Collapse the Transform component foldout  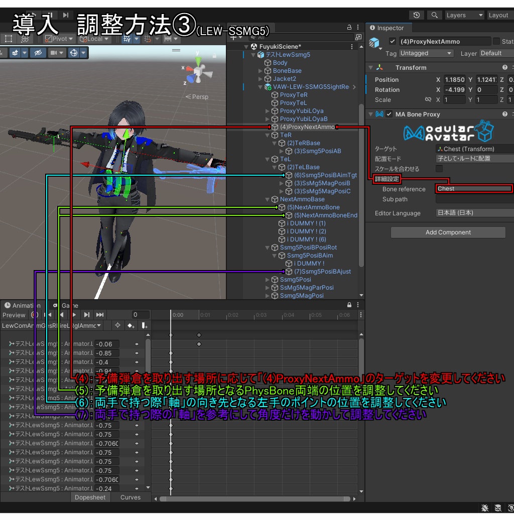click(371, 68)
